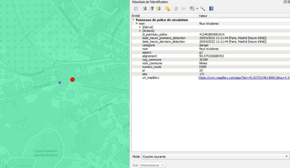Screen dimensions: 290x168
Task: Toggle Expand New Results by Default
Action: [159, 9]
